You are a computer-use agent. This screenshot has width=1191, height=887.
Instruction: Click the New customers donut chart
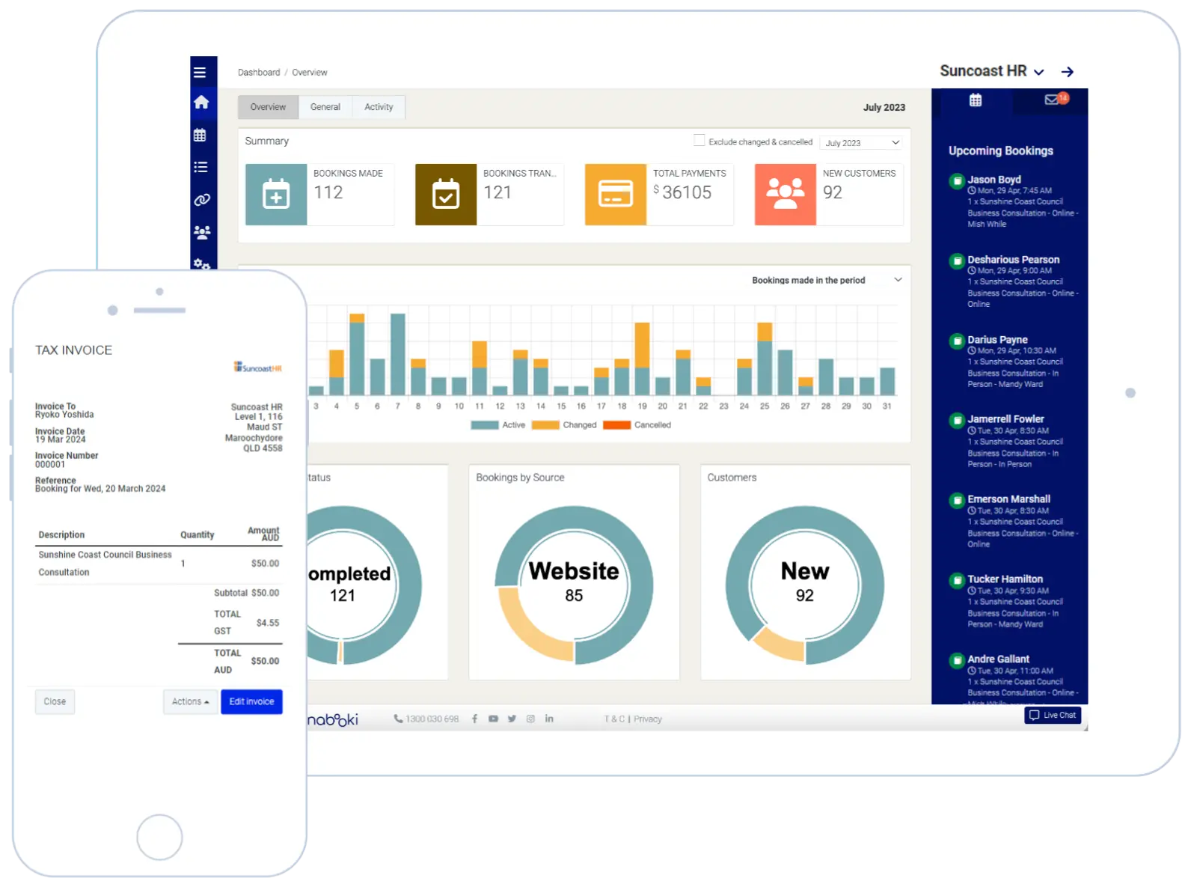pos(805,585)
